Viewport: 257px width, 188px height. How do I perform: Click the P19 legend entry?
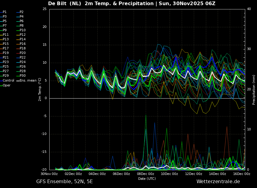click(x=6, y=53)
